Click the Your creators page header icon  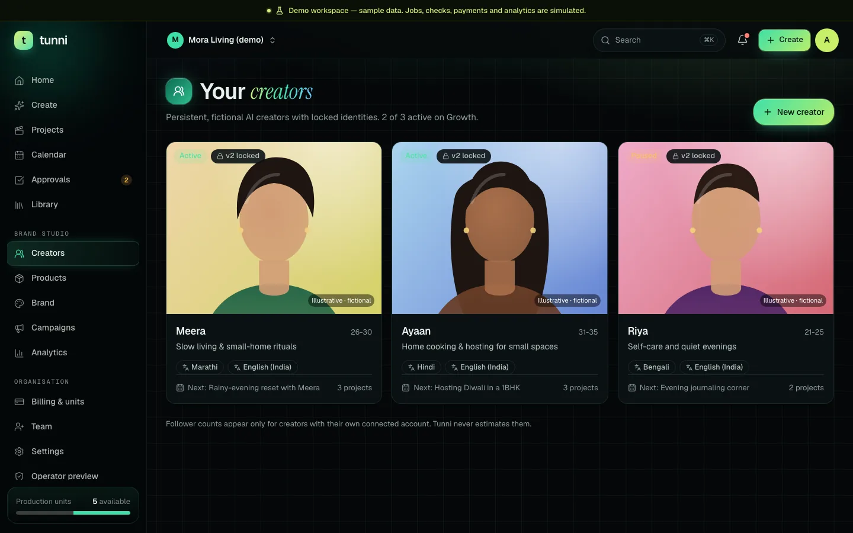[x=179, y=91]
